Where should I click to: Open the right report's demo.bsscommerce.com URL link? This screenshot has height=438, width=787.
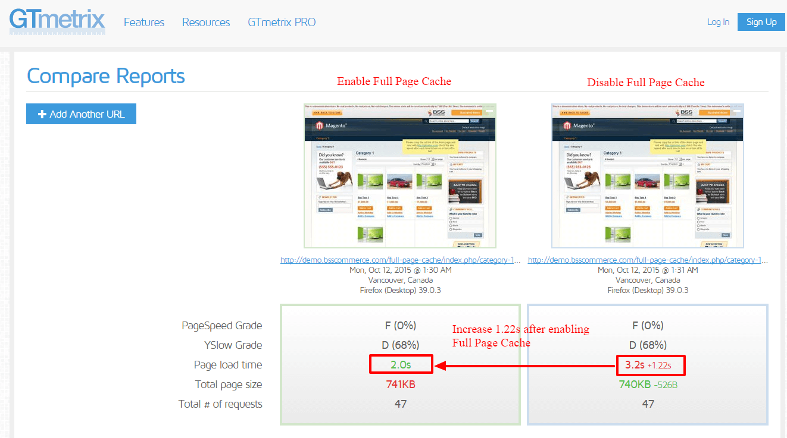648,260
